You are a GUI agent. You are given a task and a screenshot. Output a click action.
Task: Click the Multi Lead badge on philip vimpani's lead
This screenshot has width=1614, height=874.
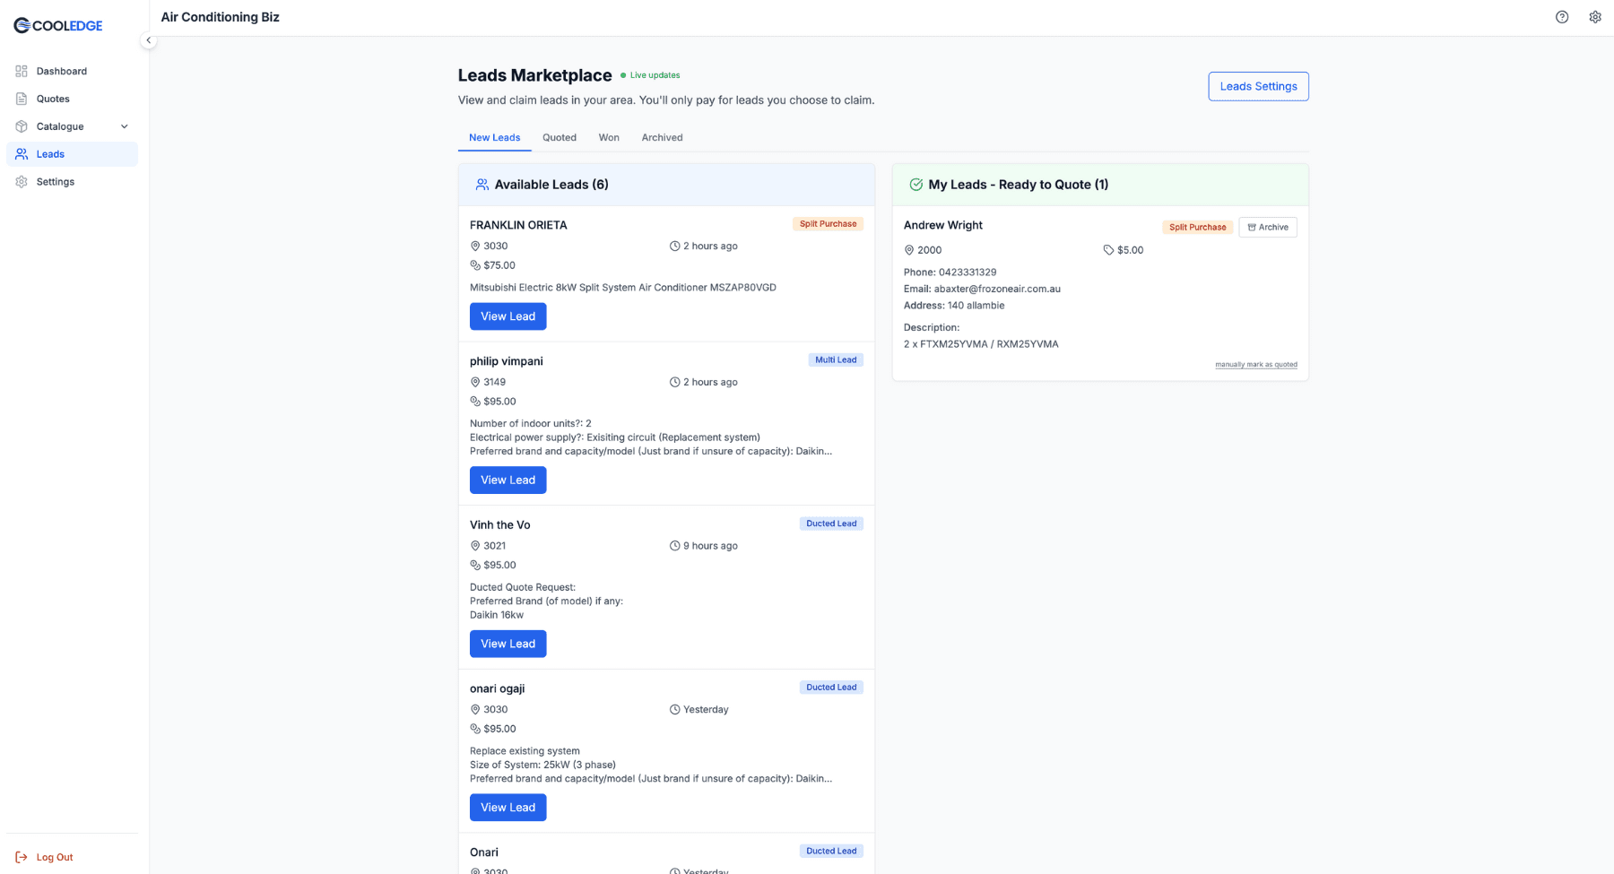835,359
